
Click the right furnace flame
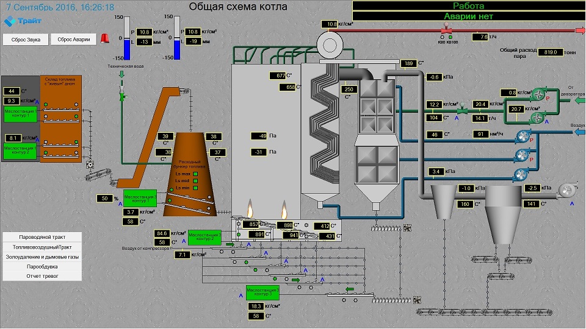[284, 209]
